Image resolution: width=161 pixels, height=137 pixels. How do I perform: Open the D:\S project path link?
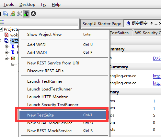pos(157,58)
